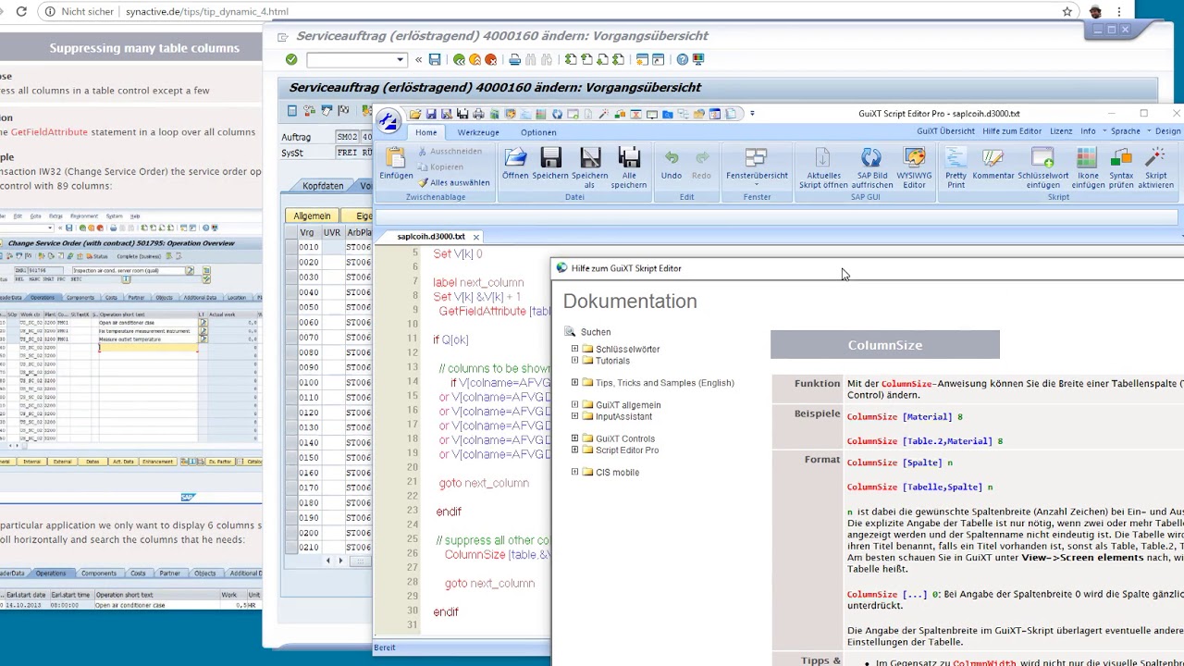Click Nicht sicher site info indicator

pos(80,12)
